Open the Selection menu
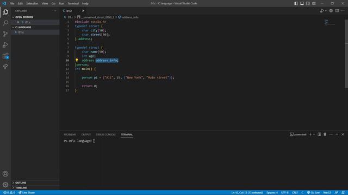Screen dimensions: 348x195 (x=32, y=3)
